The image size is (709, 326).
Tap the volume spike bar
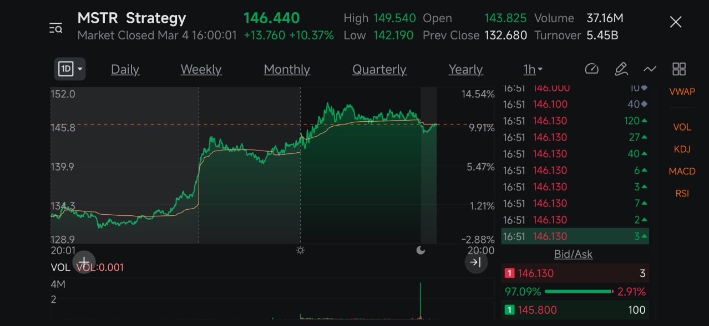point(421,301)
